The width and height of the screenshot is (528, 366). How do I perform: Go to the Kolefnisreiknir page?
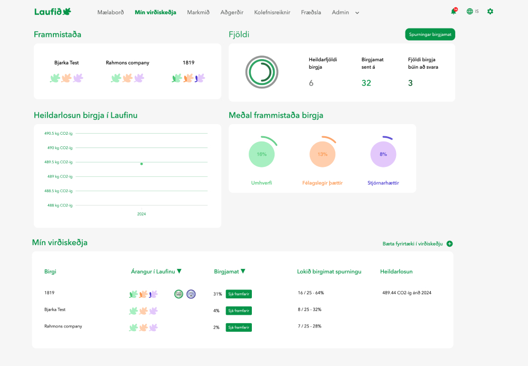[272, 12]
